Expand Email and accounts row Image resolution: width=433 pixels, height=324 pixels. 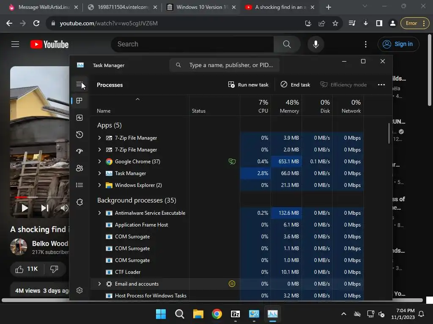coord(100,284)
